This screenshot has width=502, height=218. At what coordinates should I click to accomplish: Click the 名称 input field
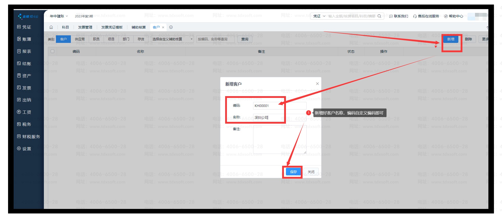coord(279,118)
